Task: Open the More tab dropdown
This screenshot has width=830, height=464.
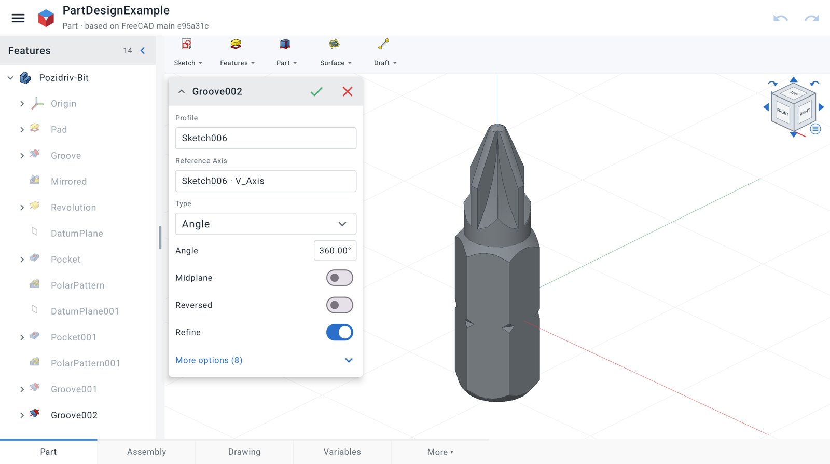Action: [x=440, y=452]
